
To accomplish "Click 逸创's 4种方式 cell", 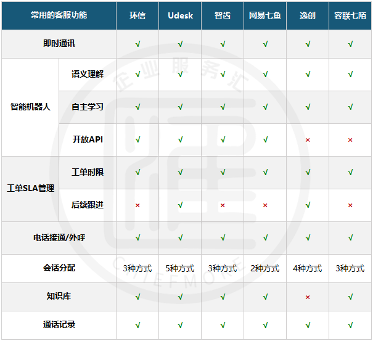I will point(308,268).
